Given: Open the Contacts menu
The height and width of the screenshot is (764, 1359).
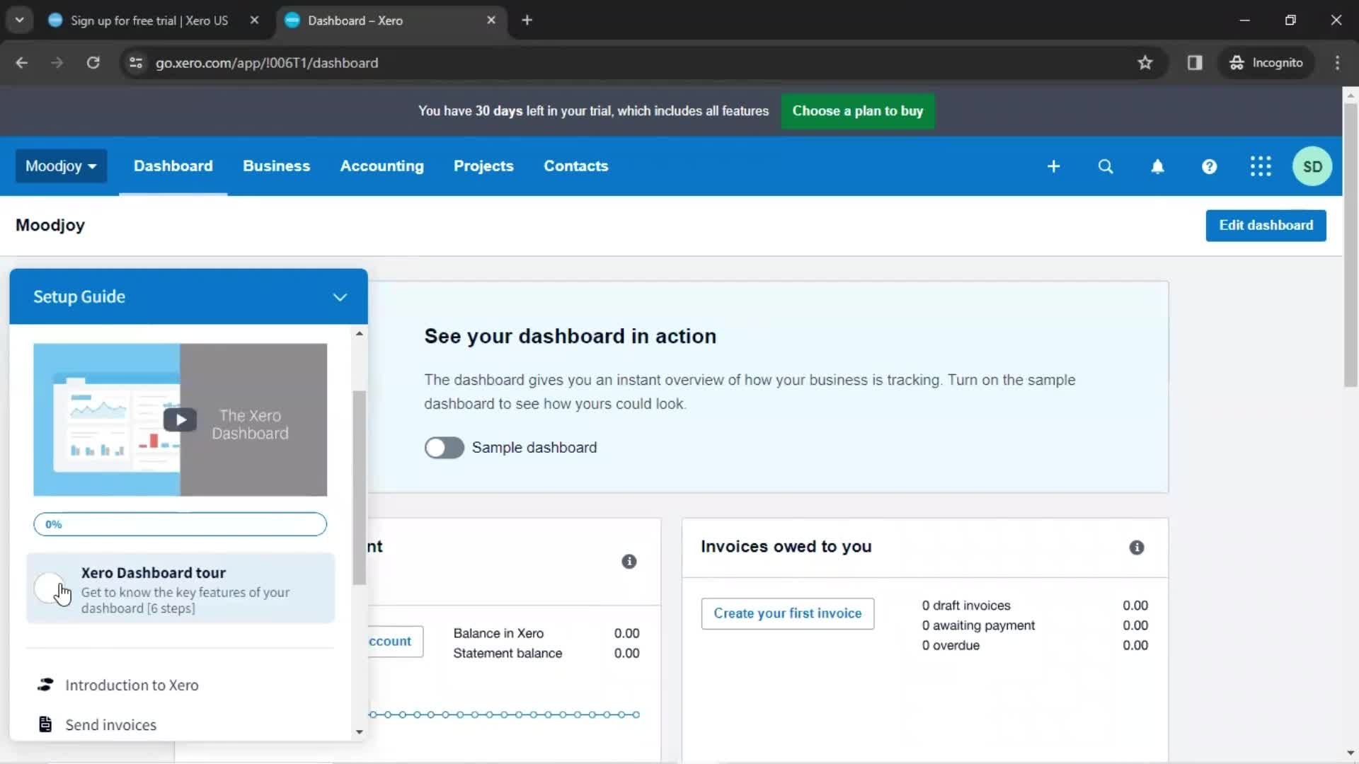Looking at the screenshot, I should (x=576, y=166).
